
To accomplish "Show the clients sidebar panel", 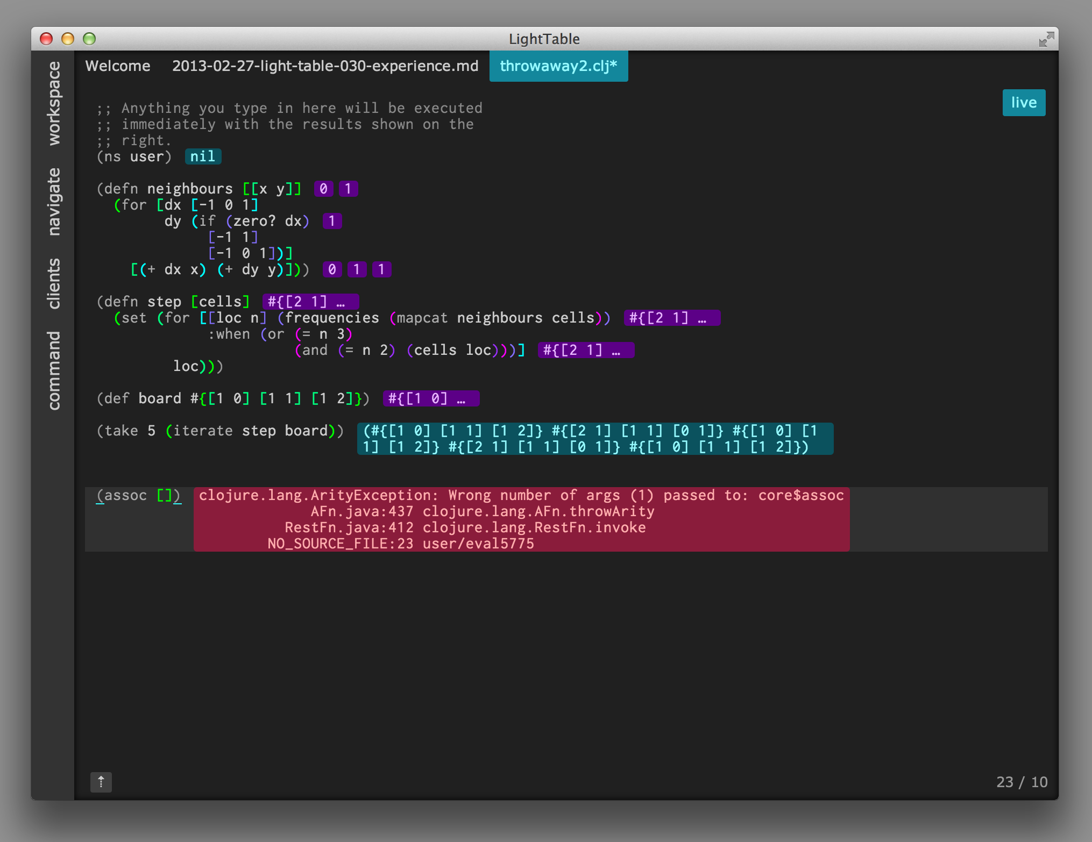I will coord(54,284).
